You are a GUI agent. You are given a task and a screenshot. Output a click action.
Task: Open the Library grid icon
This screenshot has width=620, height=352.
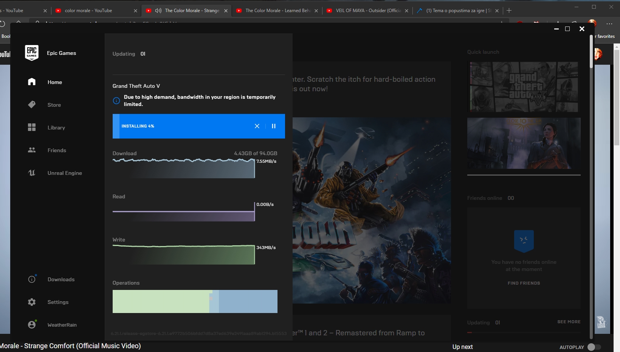click(x=32, y=127)
